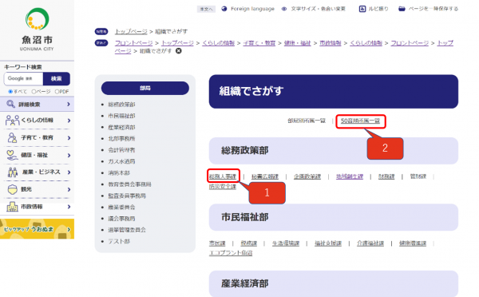The image size is (479, 297).
Task: Click the 部局 panel header
Action: [145, 88]
